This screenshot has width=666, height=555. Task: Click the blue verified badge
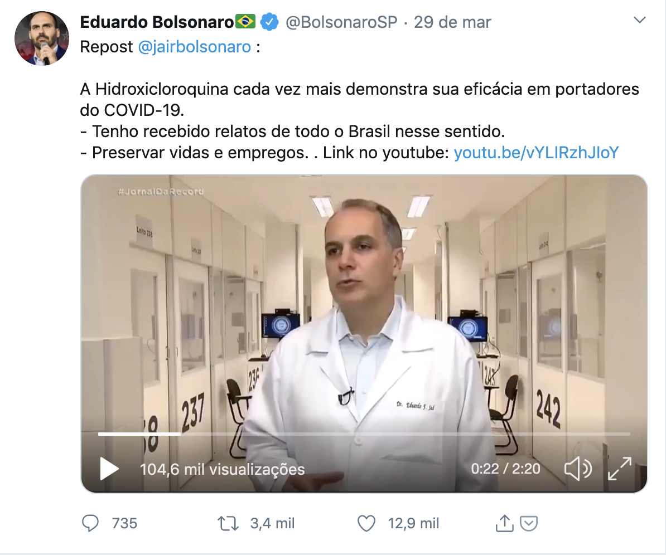click(x=269, y=22)
